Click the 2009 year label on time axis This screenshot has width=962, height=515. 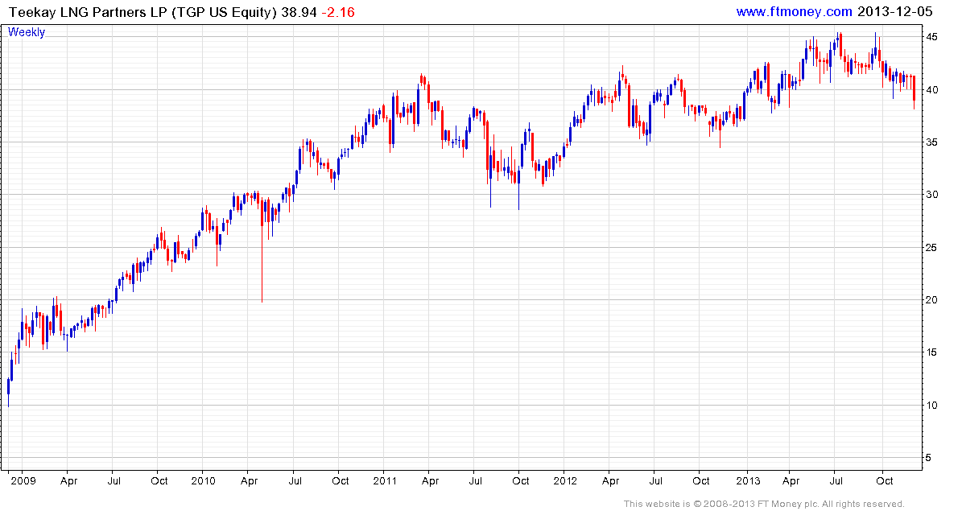(x=23, y=480)
